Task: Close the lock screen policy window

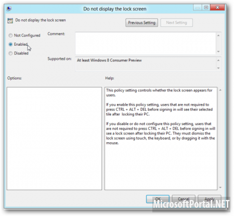Action: tap(217, 7)
